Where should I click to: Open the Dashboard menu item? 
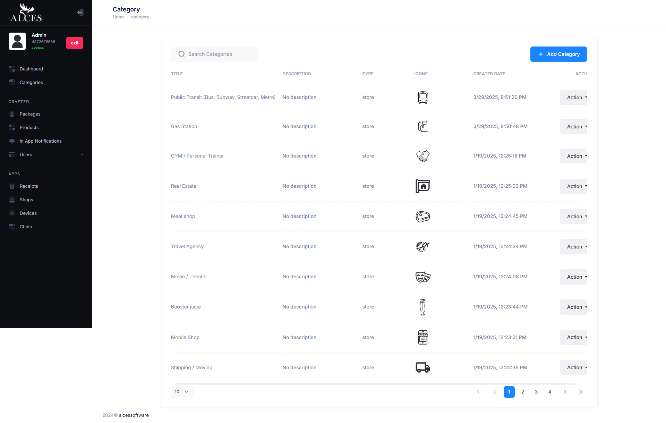point(31,69)
